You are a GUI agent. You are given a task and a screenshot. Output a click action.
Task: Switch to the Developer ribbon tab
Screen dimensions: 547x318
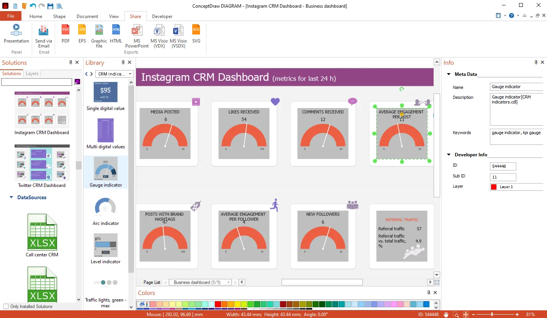162,16
